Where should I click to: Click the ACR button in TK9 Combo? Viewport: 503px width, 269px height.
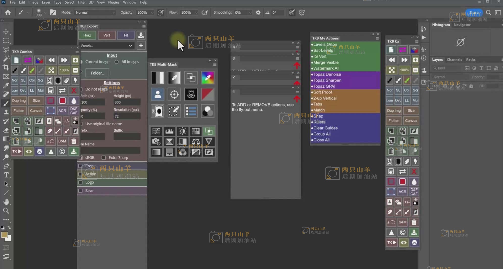coord(62,111)
